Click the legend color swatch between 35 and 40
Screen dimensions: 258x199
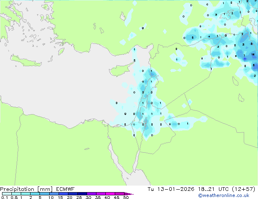pyautogui.click(x=101, y=194)
